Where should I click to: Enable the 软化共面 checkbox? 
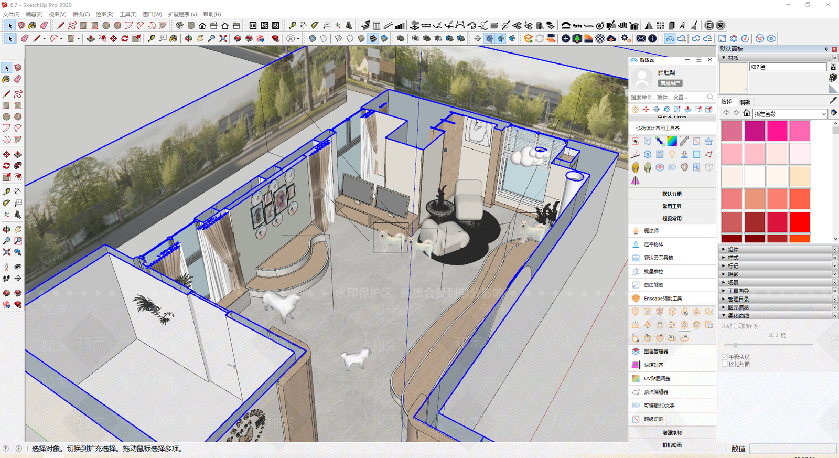pyautogui.click(x=725, y=364)
